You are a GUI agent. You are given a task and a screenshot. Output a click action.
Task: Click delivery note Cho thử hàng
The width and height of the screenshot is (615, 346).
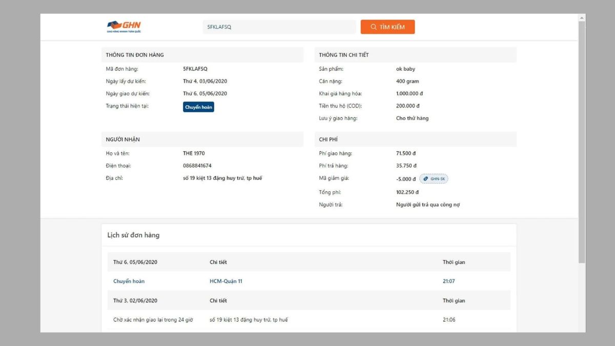tap(413, 118)
